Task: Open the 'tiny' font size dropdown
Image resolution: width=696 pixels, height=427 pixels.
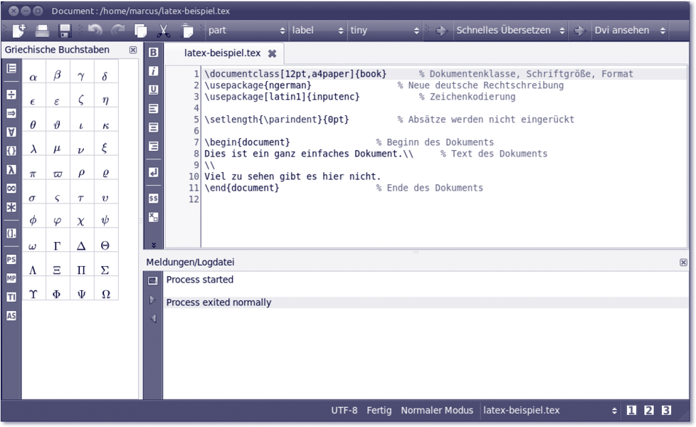Action: coord(385,31)
